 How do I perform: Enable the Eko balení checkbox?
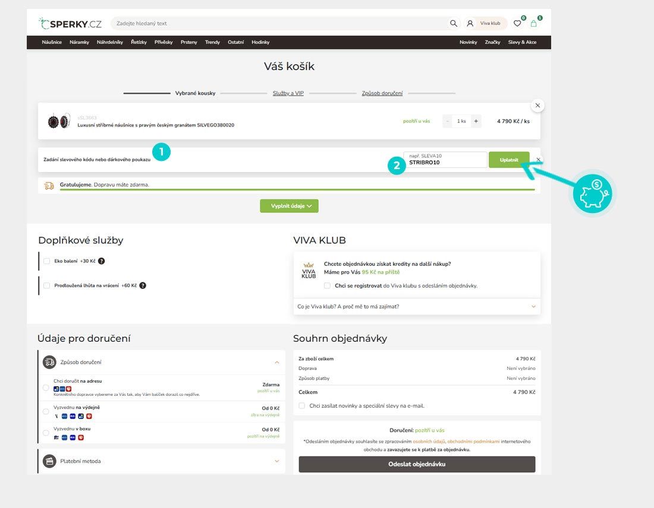[47, 261]
